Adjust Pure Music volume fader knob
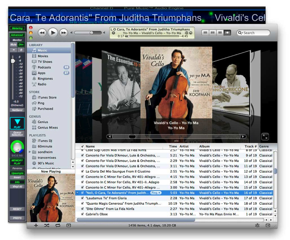 13,61
